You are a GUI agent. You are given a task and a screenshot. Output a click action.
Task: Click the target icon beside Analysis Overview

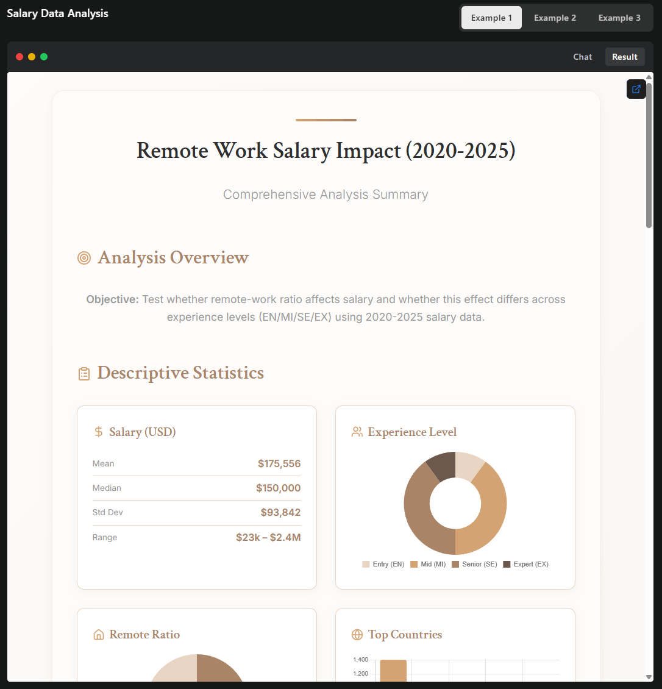tap(84, 258)
